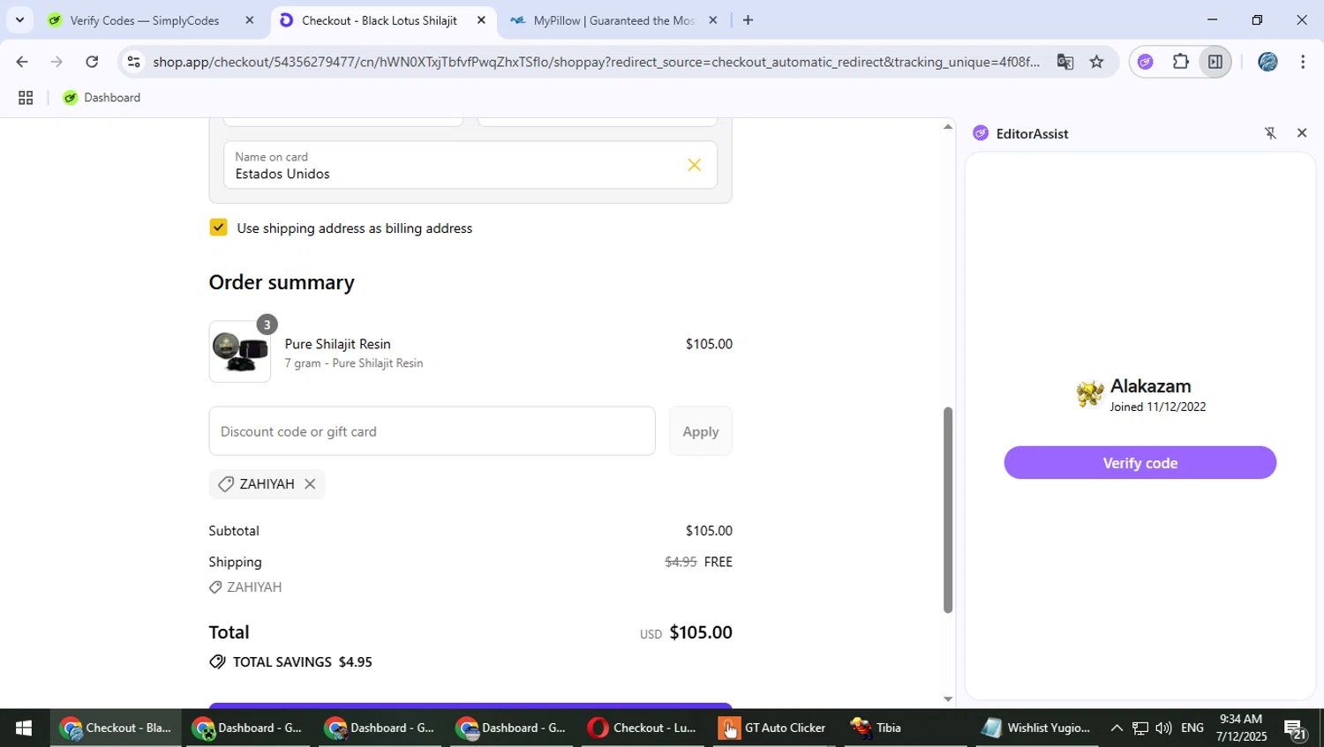
Task: Click the Total amount $105.00
Action: point(701,632)
